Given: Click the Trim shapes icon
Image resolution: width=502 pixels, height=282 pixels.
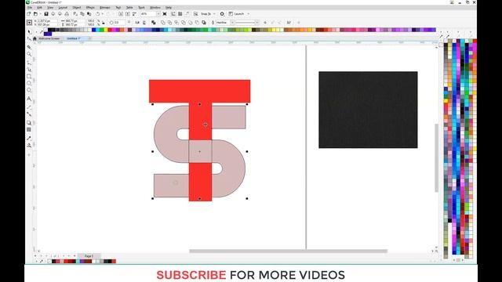Looking at the screenshot, I should [169, 23].
